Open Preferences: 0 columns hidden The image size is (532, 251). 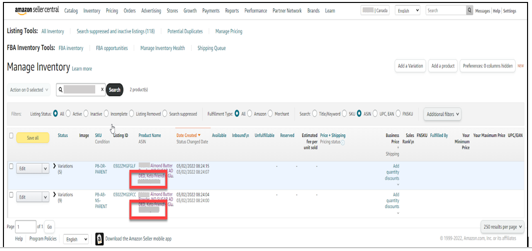point(488,66)
